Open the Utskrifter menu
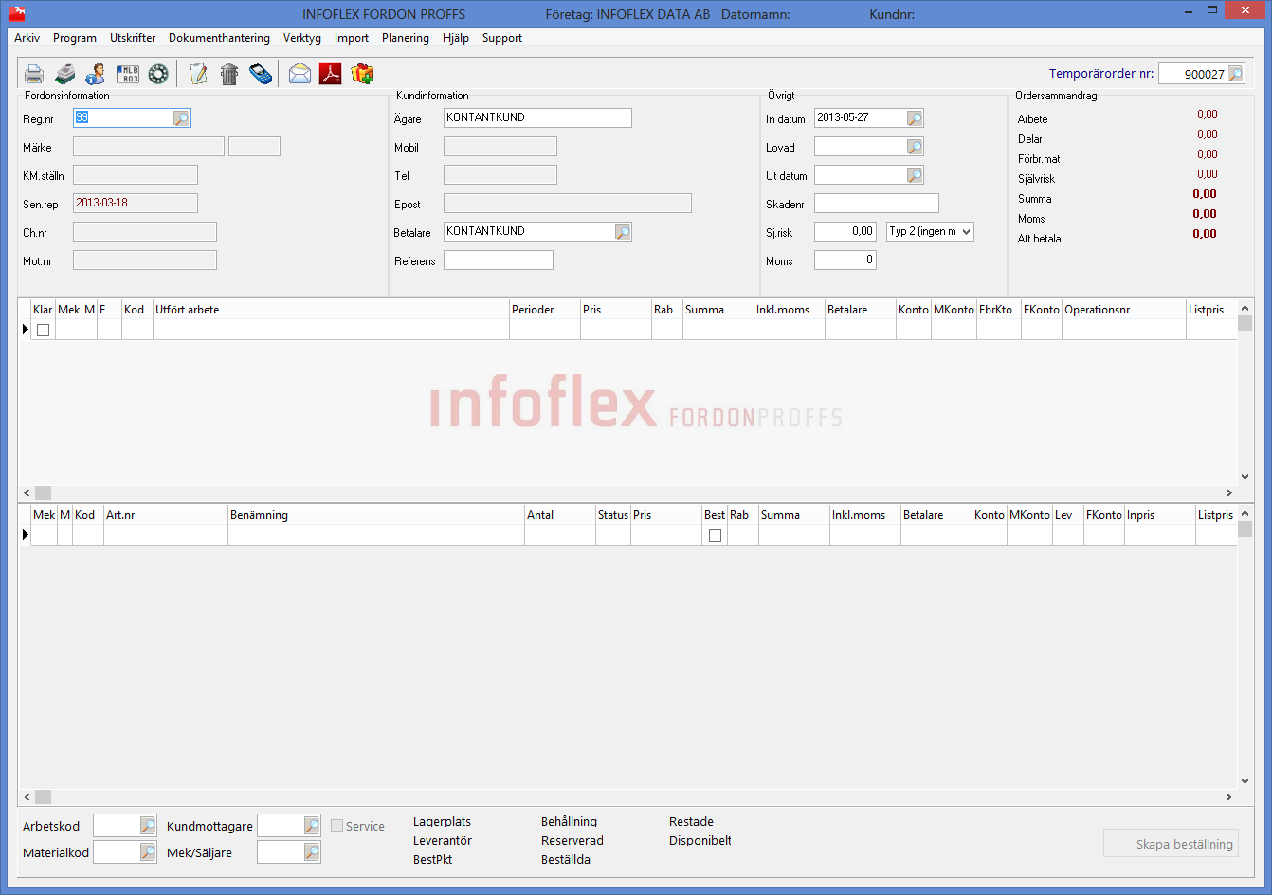Screen dimensions: 1272x895 (x=133, y=38)
